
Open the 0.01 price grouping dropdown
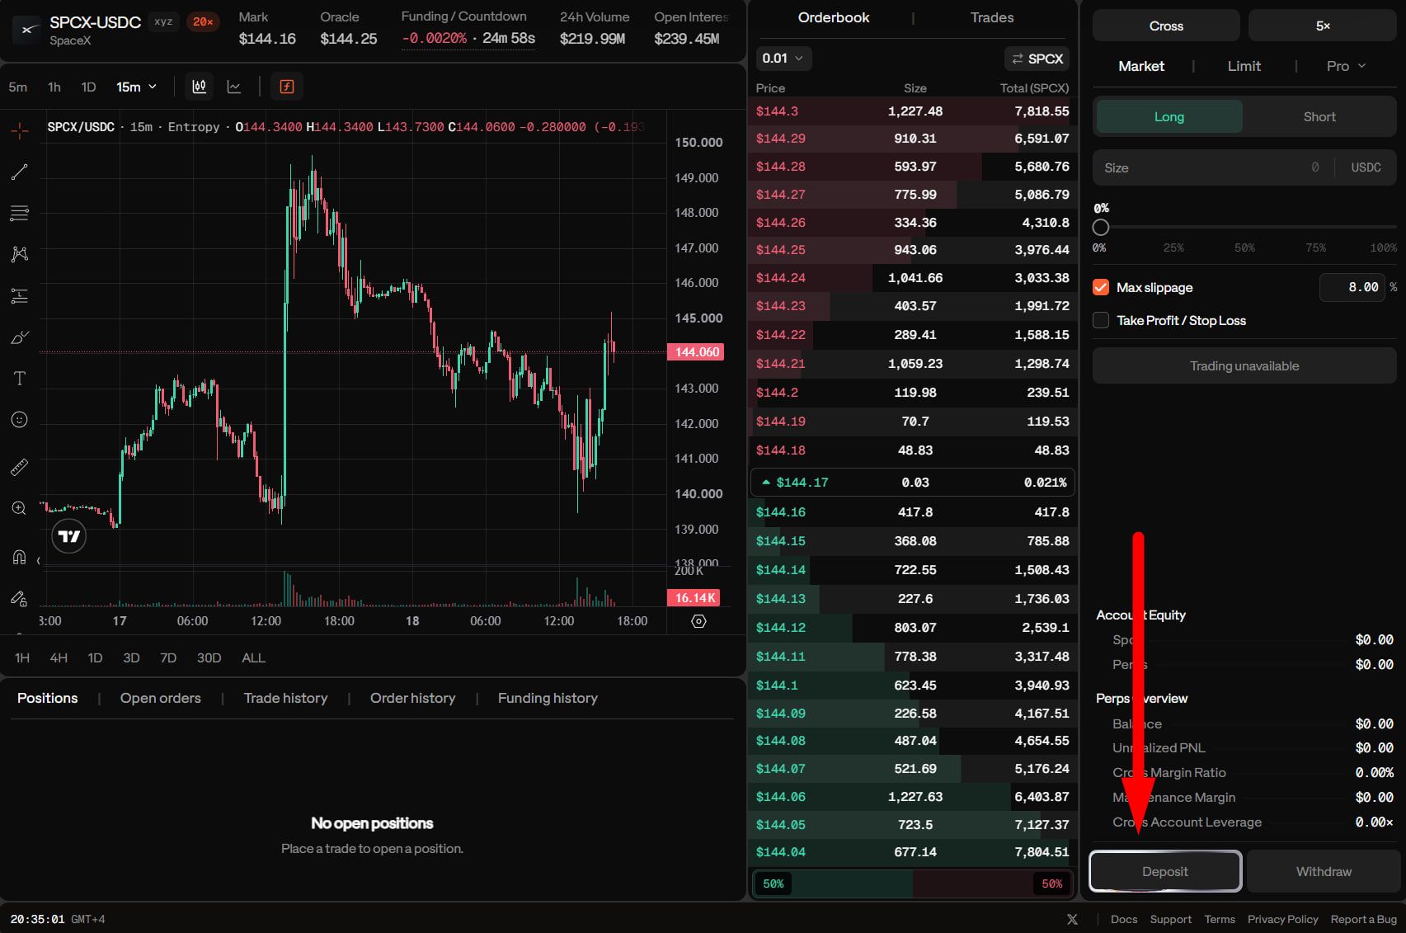pos(784,59)
